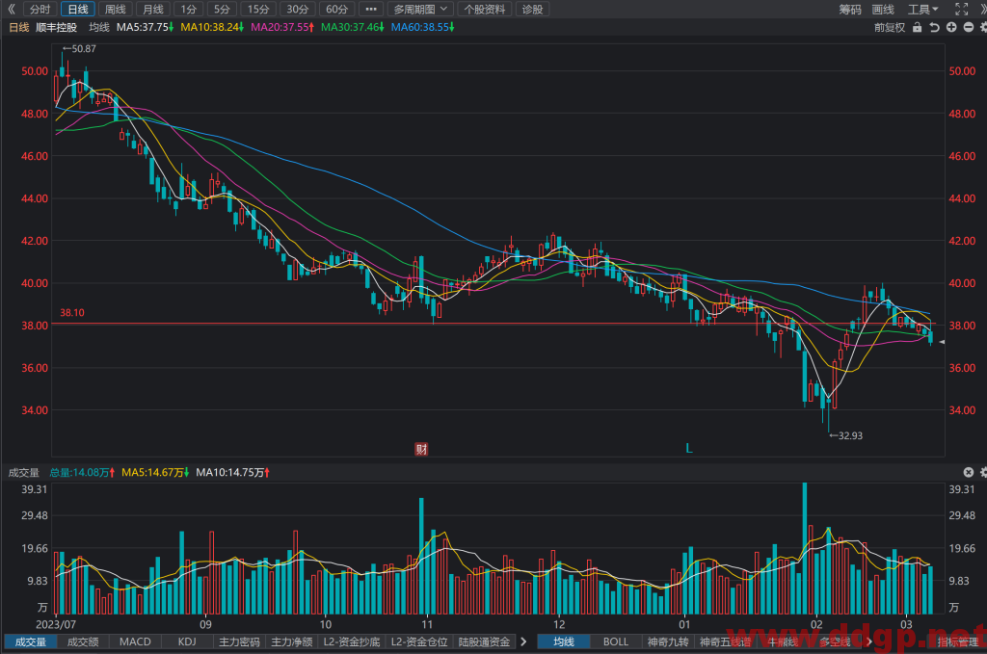This screenshot has width=987, height=654.
Task: Select 神奇九转 overlay tab
Action: [x=668, y=641]
